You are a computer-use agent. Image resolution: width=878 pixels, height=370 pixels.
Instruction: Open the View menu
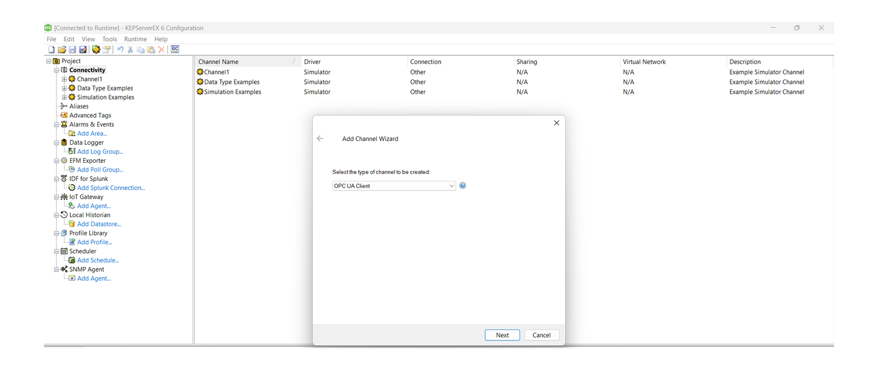88,39
